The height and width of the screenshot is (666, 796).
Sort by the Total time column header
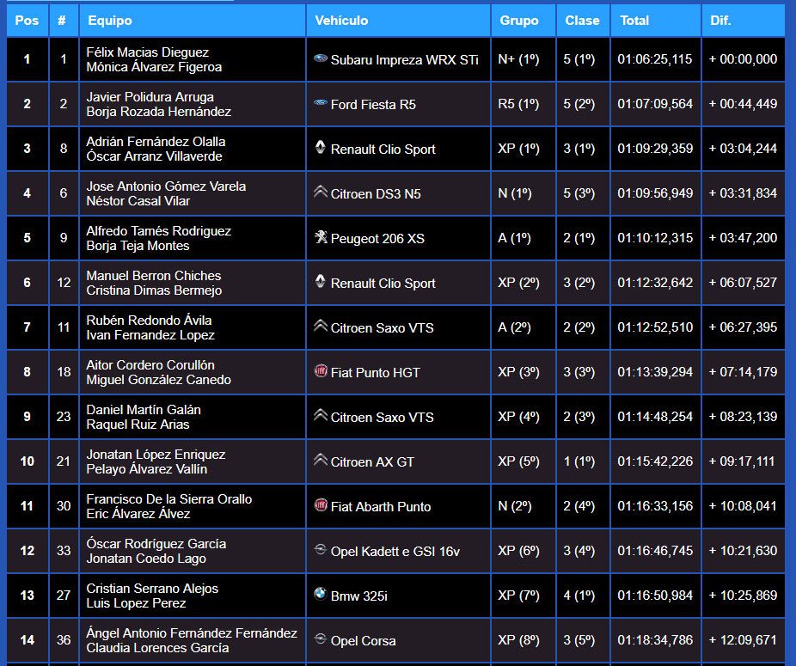(634, 21)
